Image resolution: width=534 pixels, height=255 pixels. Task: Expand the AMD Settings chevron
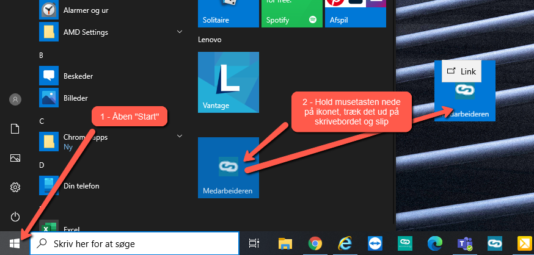click(180, 32)
